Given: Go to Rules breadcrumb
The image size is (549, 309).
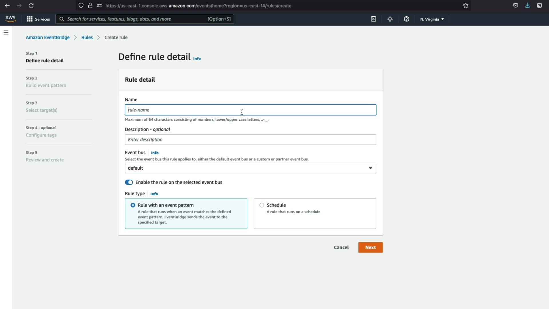Looking at the screenshot, I should pyautogui.click(x=87, y=37).
